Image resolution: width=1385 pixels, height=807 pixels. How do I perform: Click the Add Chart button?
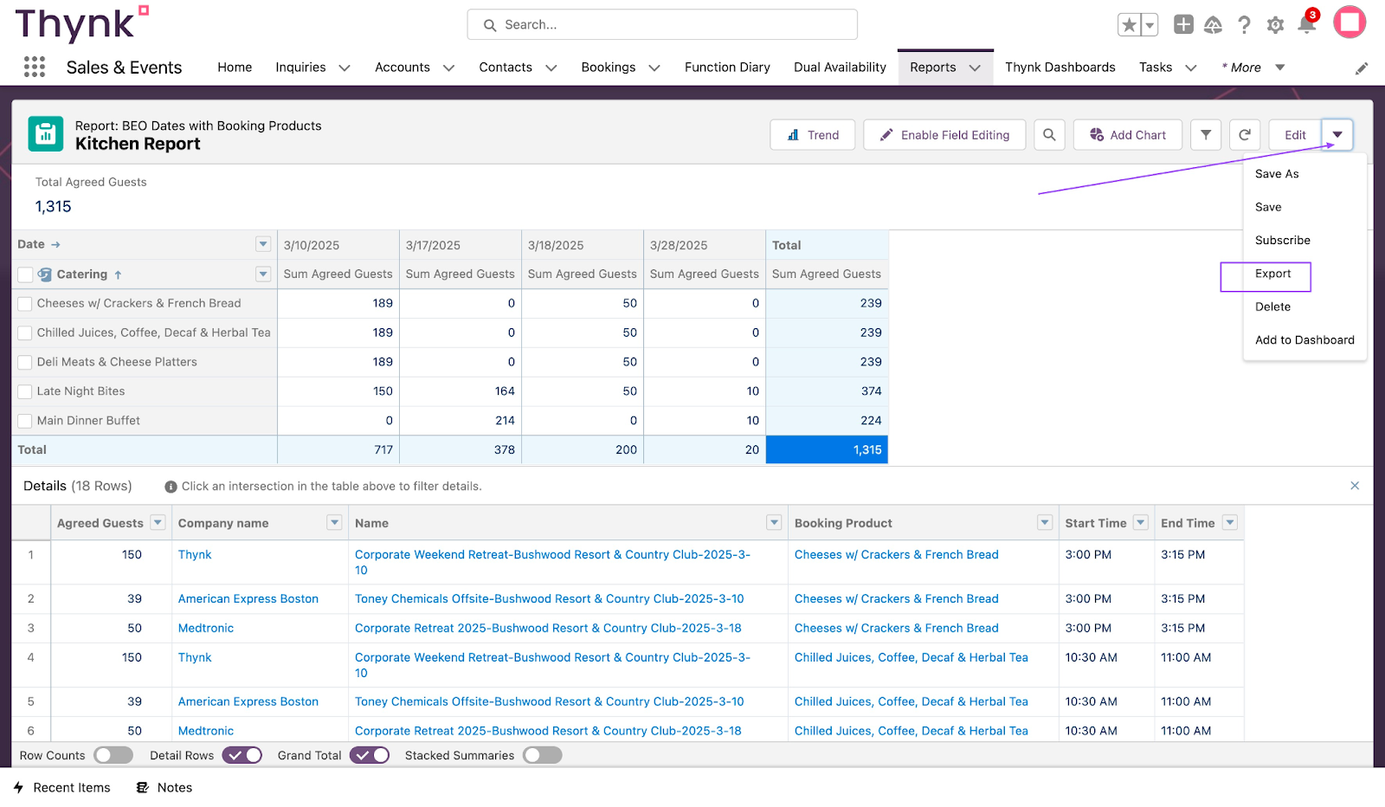(1127, 135)
